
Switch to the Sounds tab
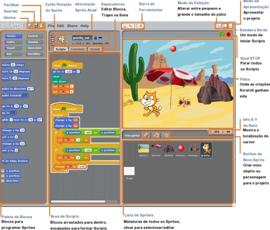95,49
